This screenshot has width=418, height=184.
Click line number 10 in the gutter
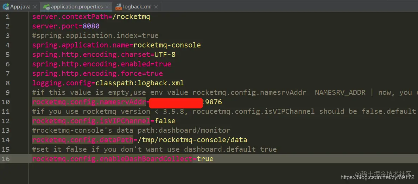pyautogui.click(x=6, y=102)
